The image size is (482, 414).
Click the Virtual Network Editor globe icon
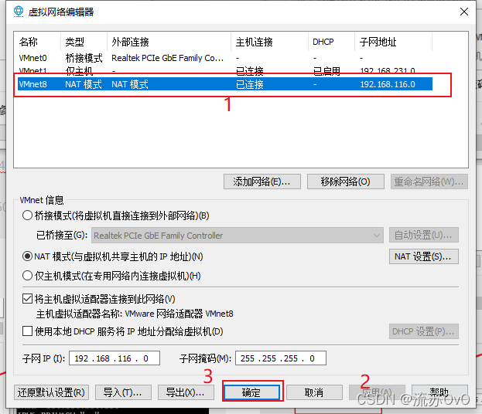click(x=19, y=12)
